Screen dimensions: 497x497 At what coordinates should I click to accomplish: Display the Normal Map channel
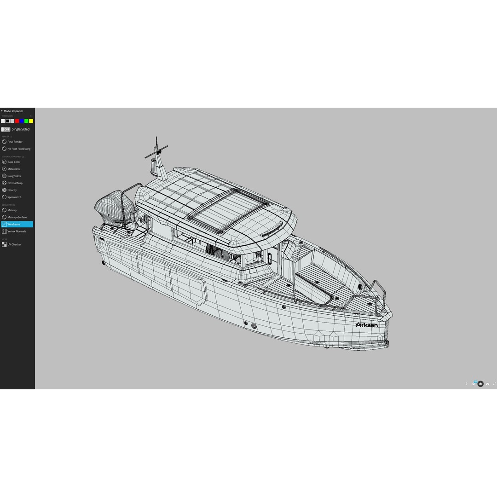point(12,183)
